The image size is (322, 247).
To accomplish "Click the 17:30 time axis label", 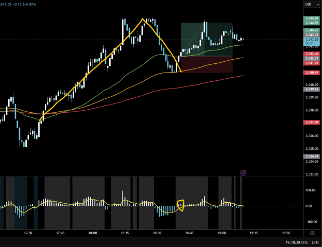I will pyautogui.click(x=28, y=233).
